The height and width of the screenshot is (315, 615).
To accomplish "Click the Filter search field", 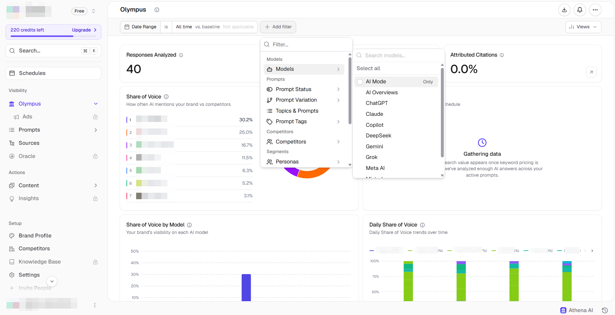I will pos(306,44).
